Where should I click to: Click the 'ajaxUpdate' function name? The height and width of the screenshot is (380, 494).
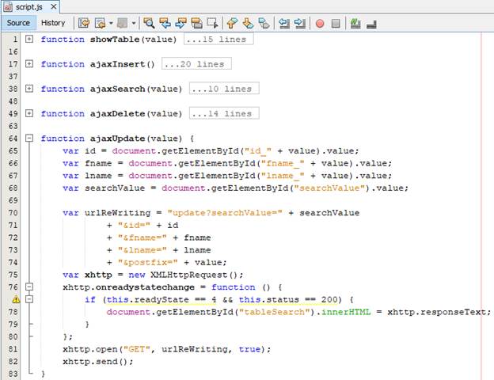117,139
